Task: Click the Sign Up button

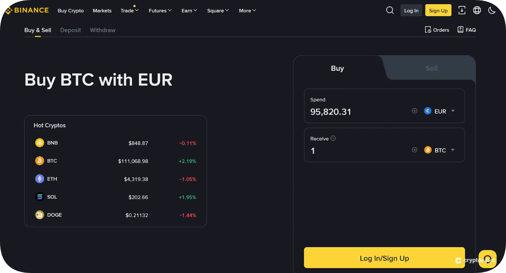Action: click(x=438, y=10)
